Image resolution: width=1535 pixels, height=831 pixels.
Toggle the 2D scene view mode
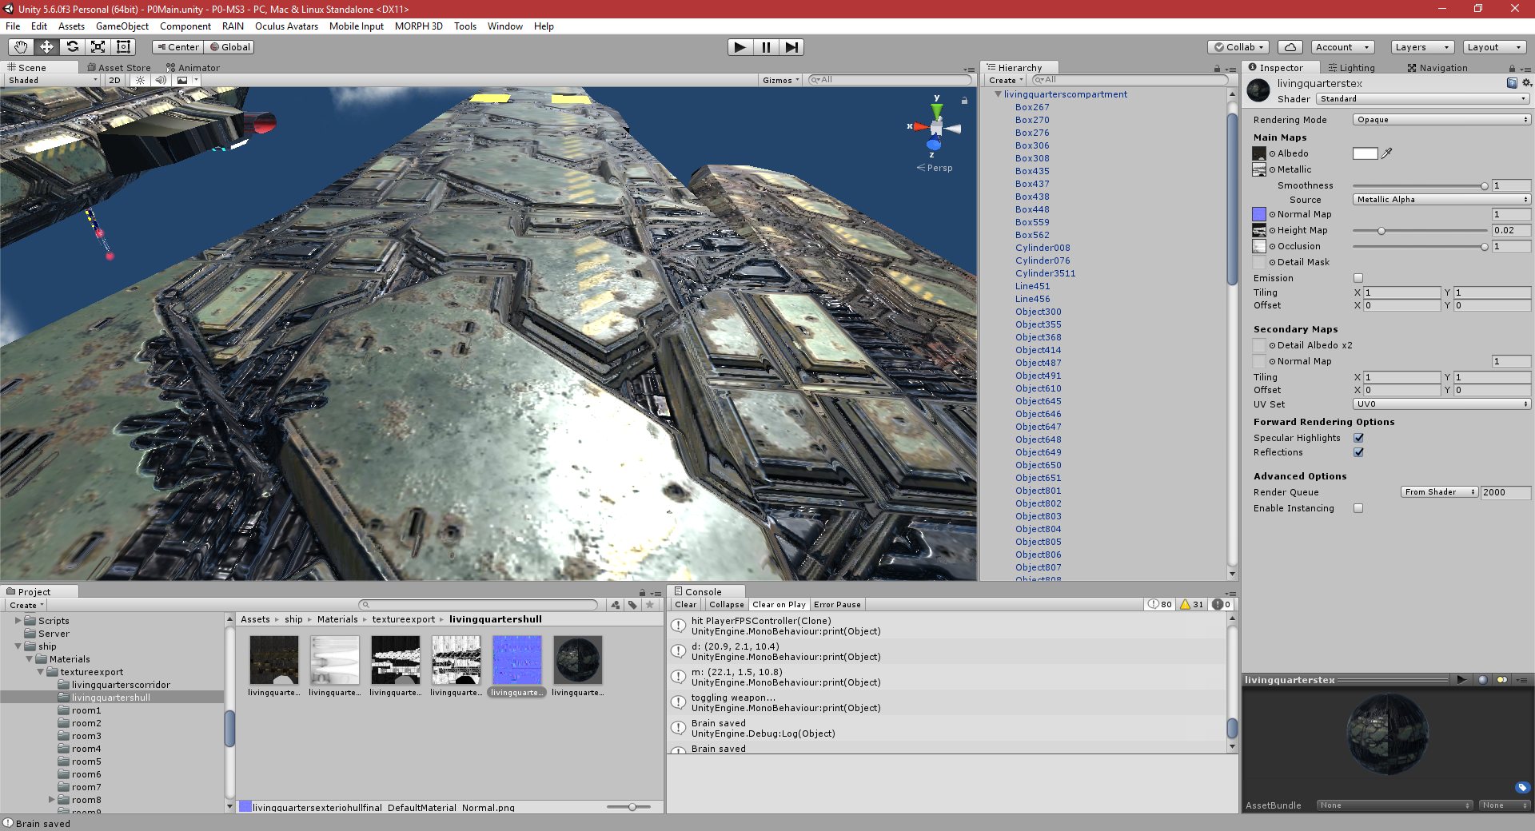coord(114,80)
